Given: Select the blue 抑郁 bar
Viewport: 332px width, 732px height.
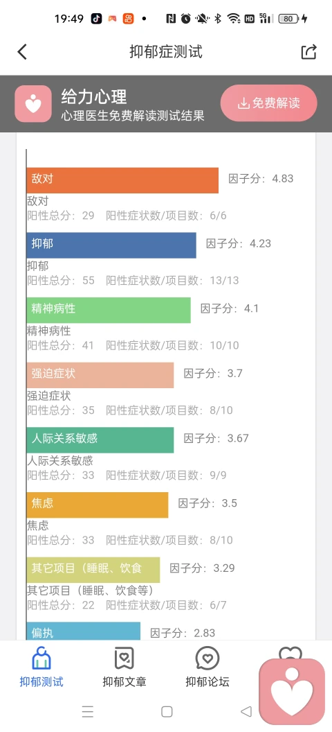Looking at the screenshot, I should 111,245.
